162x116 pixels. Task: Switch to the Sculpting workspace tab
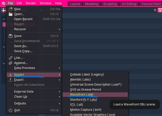(x=110, y=4)
